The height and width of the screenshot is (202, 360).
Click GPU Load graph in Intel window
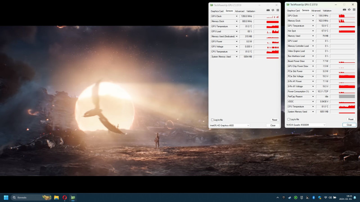point(266,31)
